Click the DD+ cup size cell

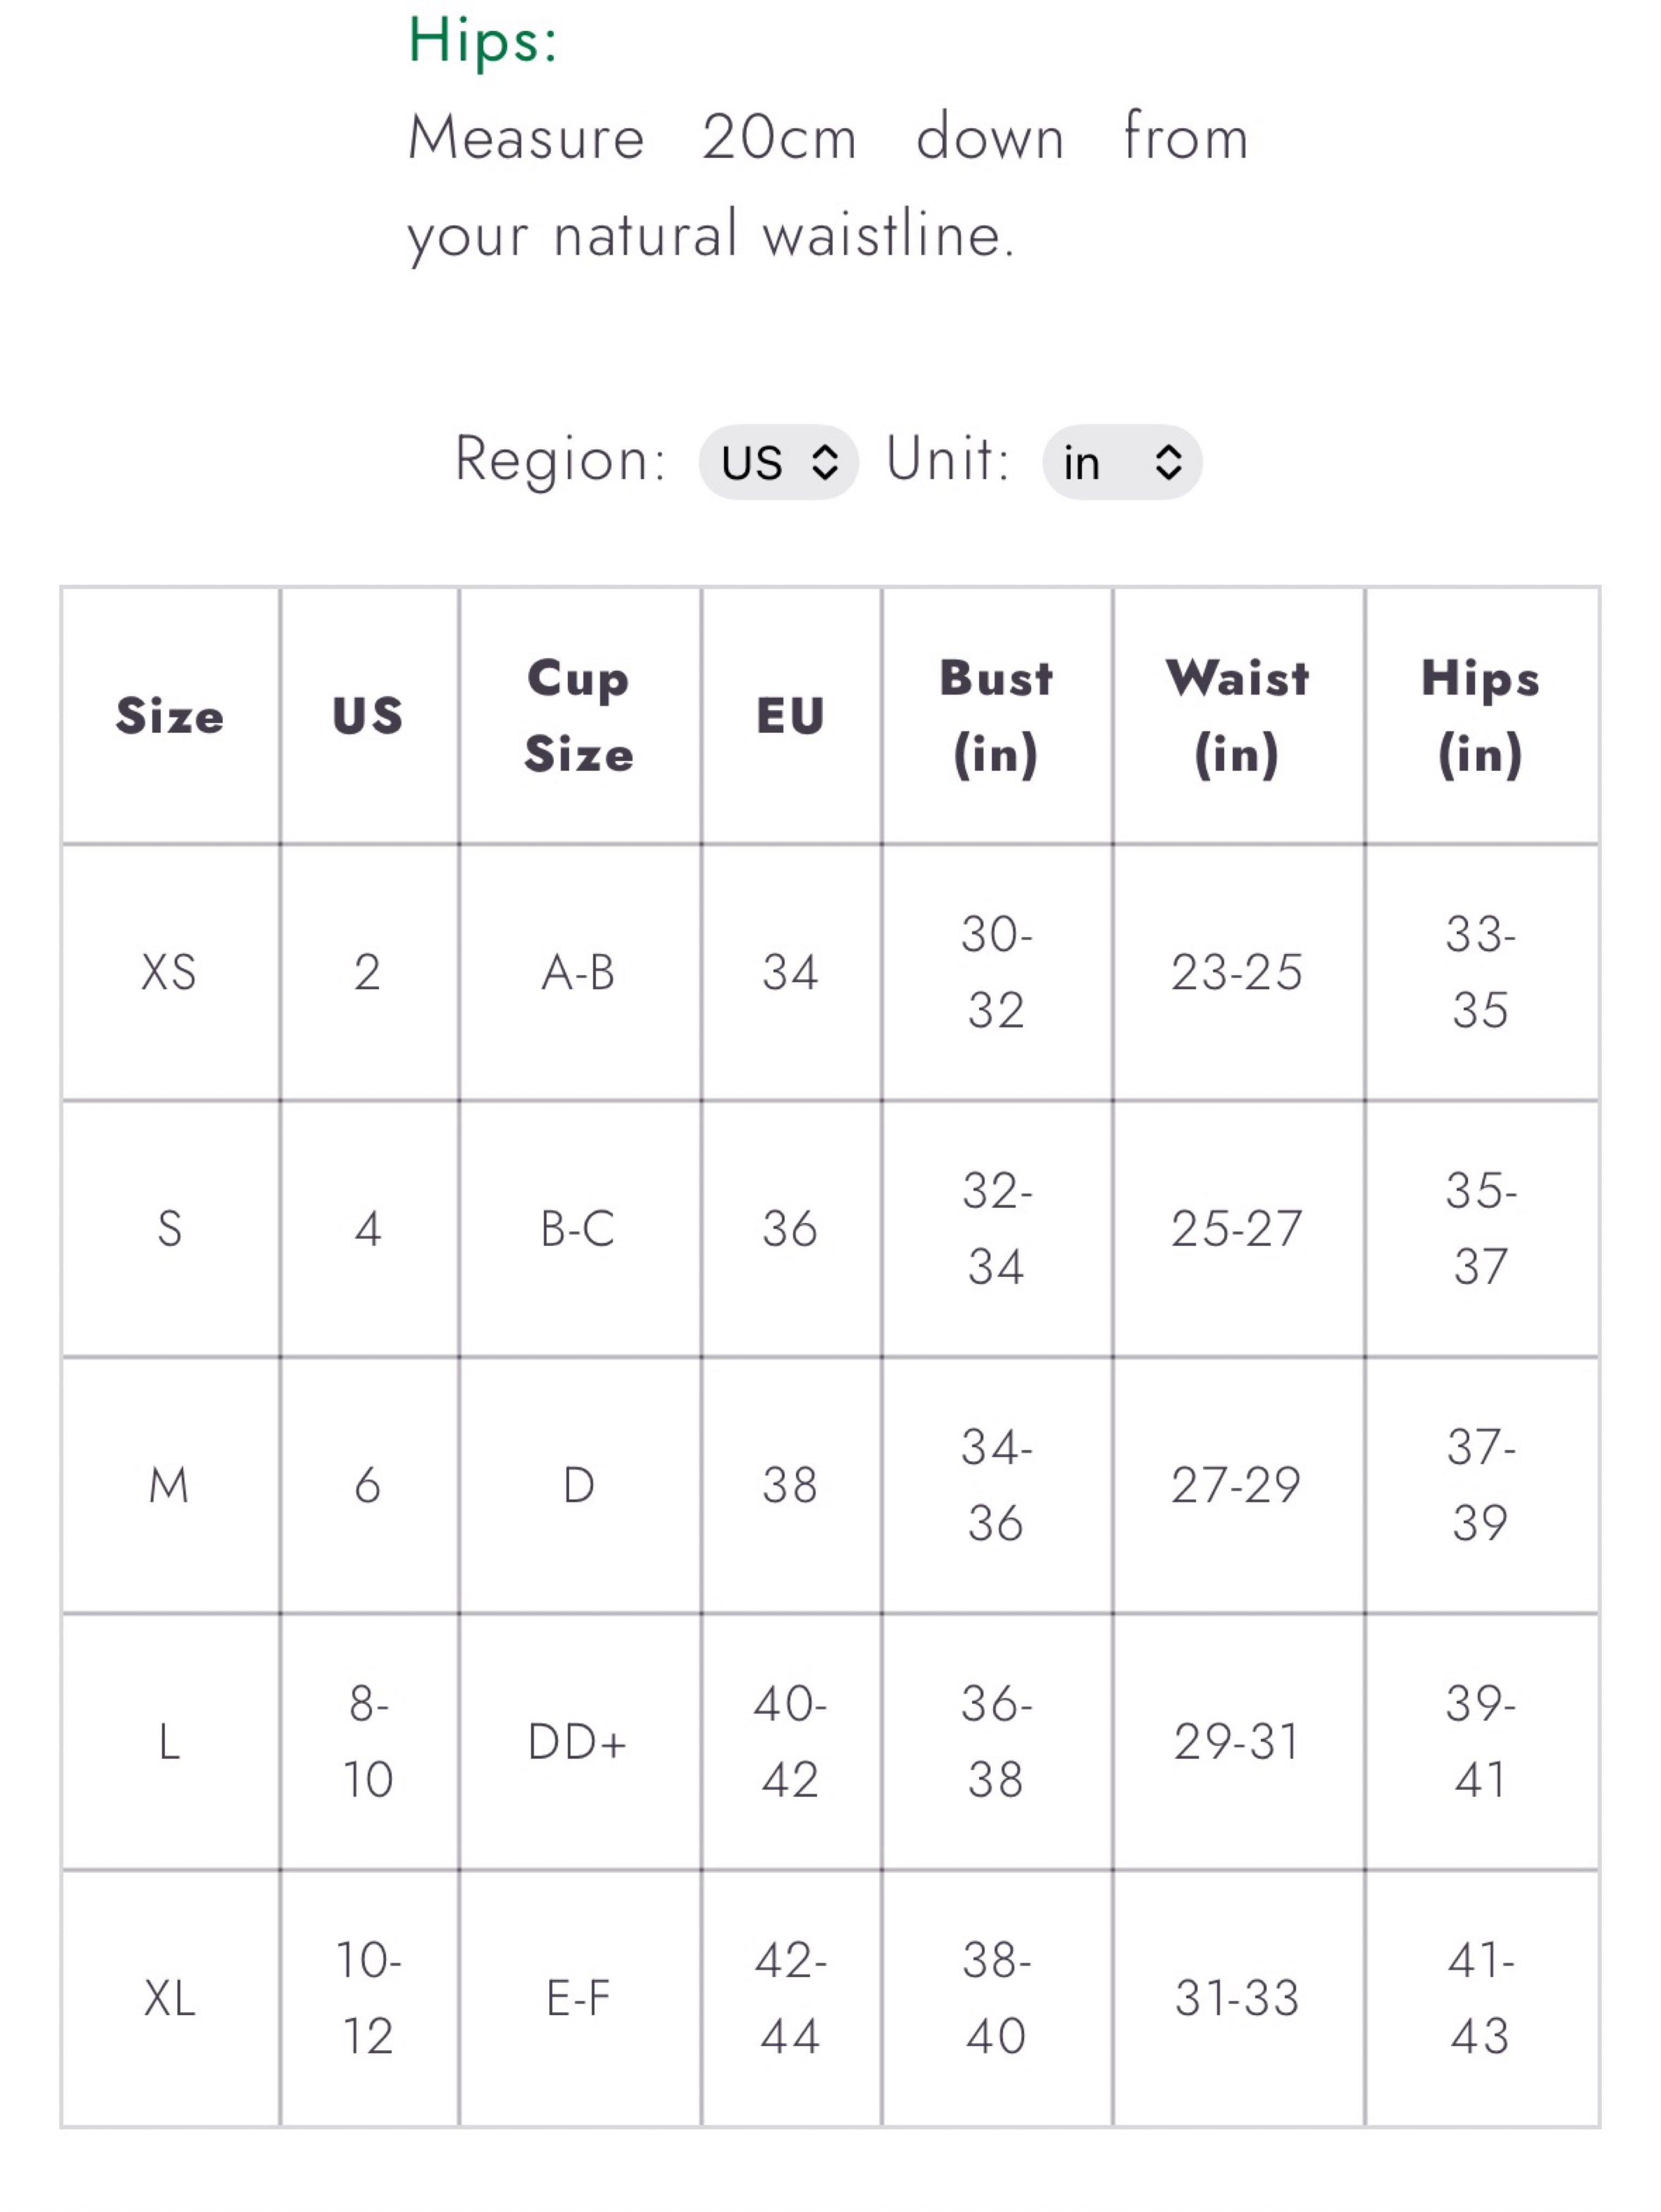580,1742
